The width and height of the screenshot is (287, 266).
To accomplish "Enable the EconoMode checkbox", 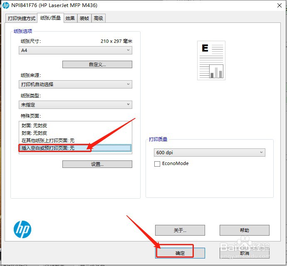I will (x=157, y=164).
